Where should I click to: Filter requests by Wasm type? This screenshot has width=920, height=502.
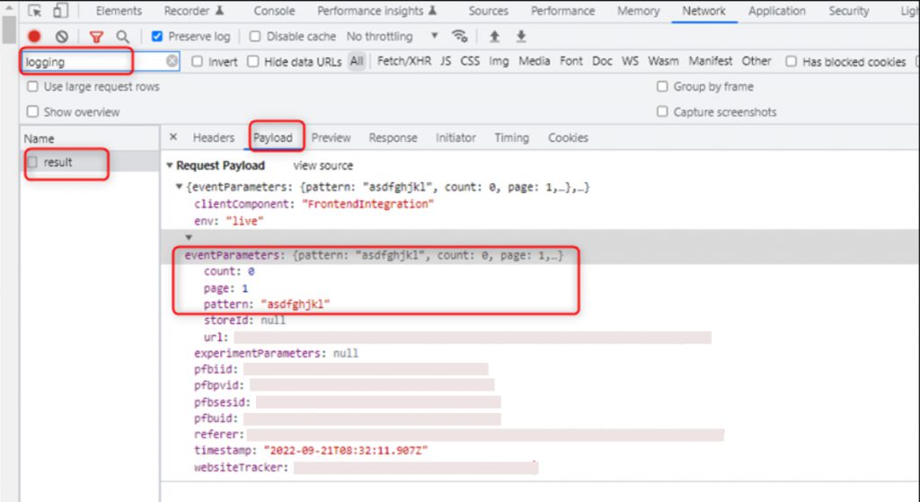(x=664, y=61)
